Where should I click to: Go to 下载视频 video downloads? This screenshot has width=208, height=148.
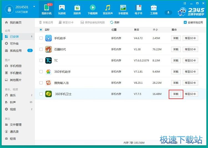point(92,9)
